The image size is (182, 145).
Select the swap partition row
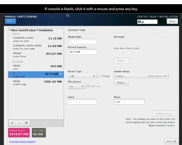[36, 83]
